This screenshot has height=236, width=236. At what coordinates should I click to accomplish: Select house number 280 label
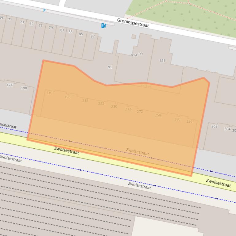tap(177, 119)
